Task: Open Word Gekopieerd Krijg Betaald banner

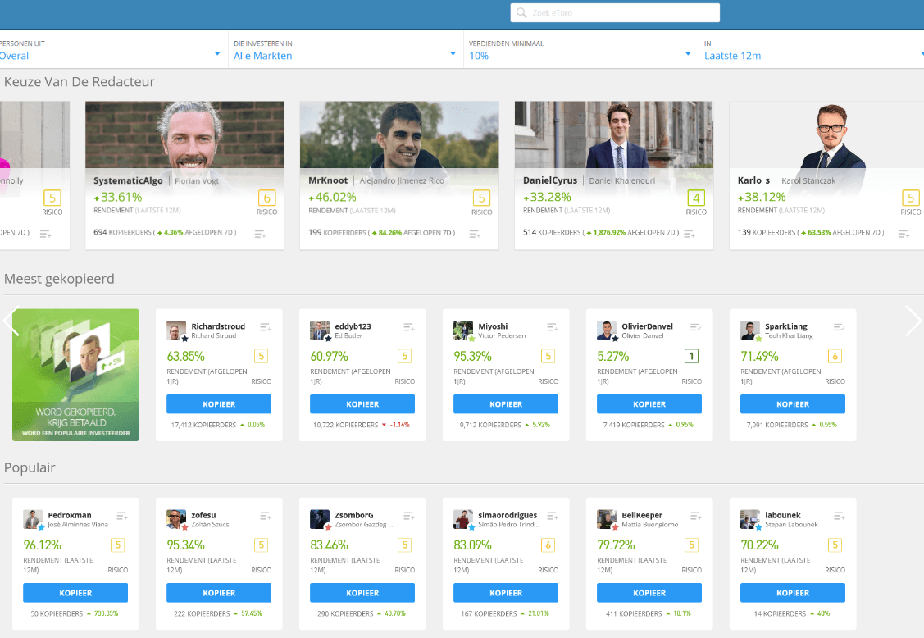Action: click(76, 375)
